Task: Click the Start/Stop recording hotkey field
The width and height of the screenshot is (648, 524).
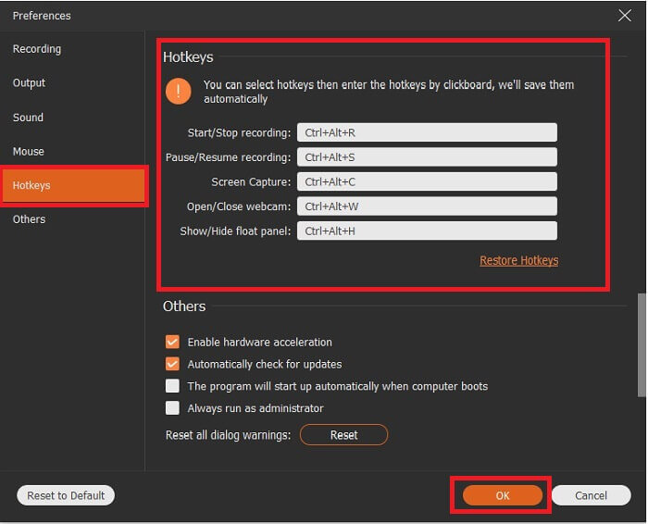Action: [427, 133]
